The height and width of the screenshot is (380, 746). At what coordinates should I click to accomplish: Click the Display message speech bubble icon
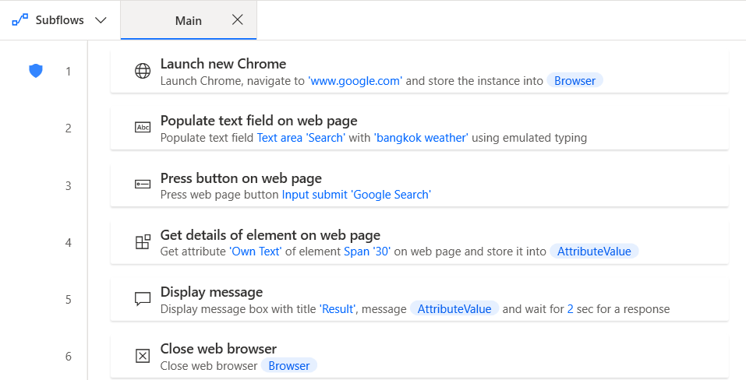pyautogui.click(x=143, y=299)
